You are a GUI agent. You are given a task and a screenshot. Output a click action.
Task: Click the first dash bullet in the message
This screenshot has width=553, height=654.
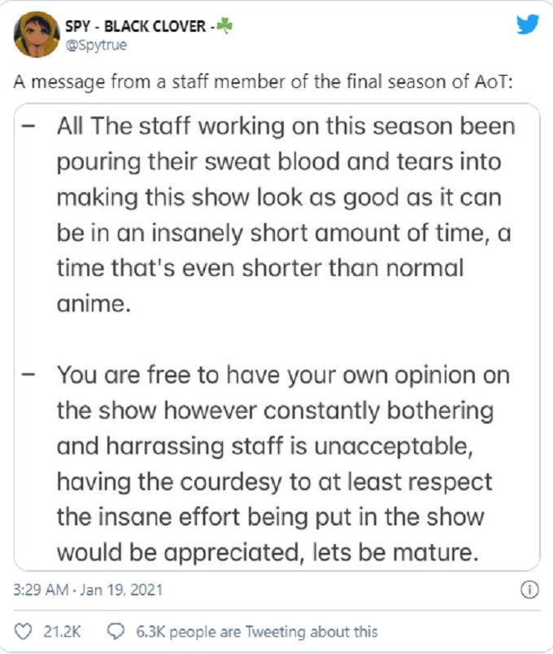30,129
